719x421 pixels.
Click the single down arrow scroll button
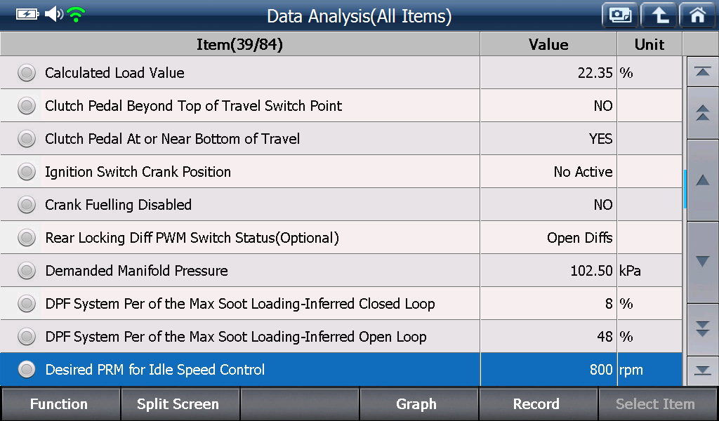pyautogui.click(x=702, y=262)
